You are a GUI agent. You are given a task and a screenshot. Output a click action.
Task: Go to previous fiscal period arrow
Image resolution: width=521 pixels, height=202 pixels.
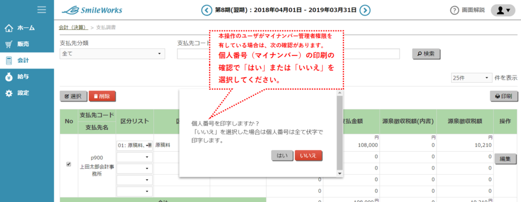207,10
